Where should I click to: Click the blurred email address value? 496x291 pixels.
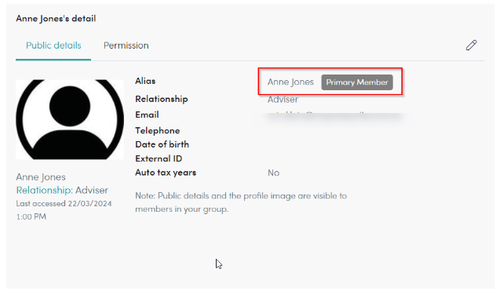329,115
